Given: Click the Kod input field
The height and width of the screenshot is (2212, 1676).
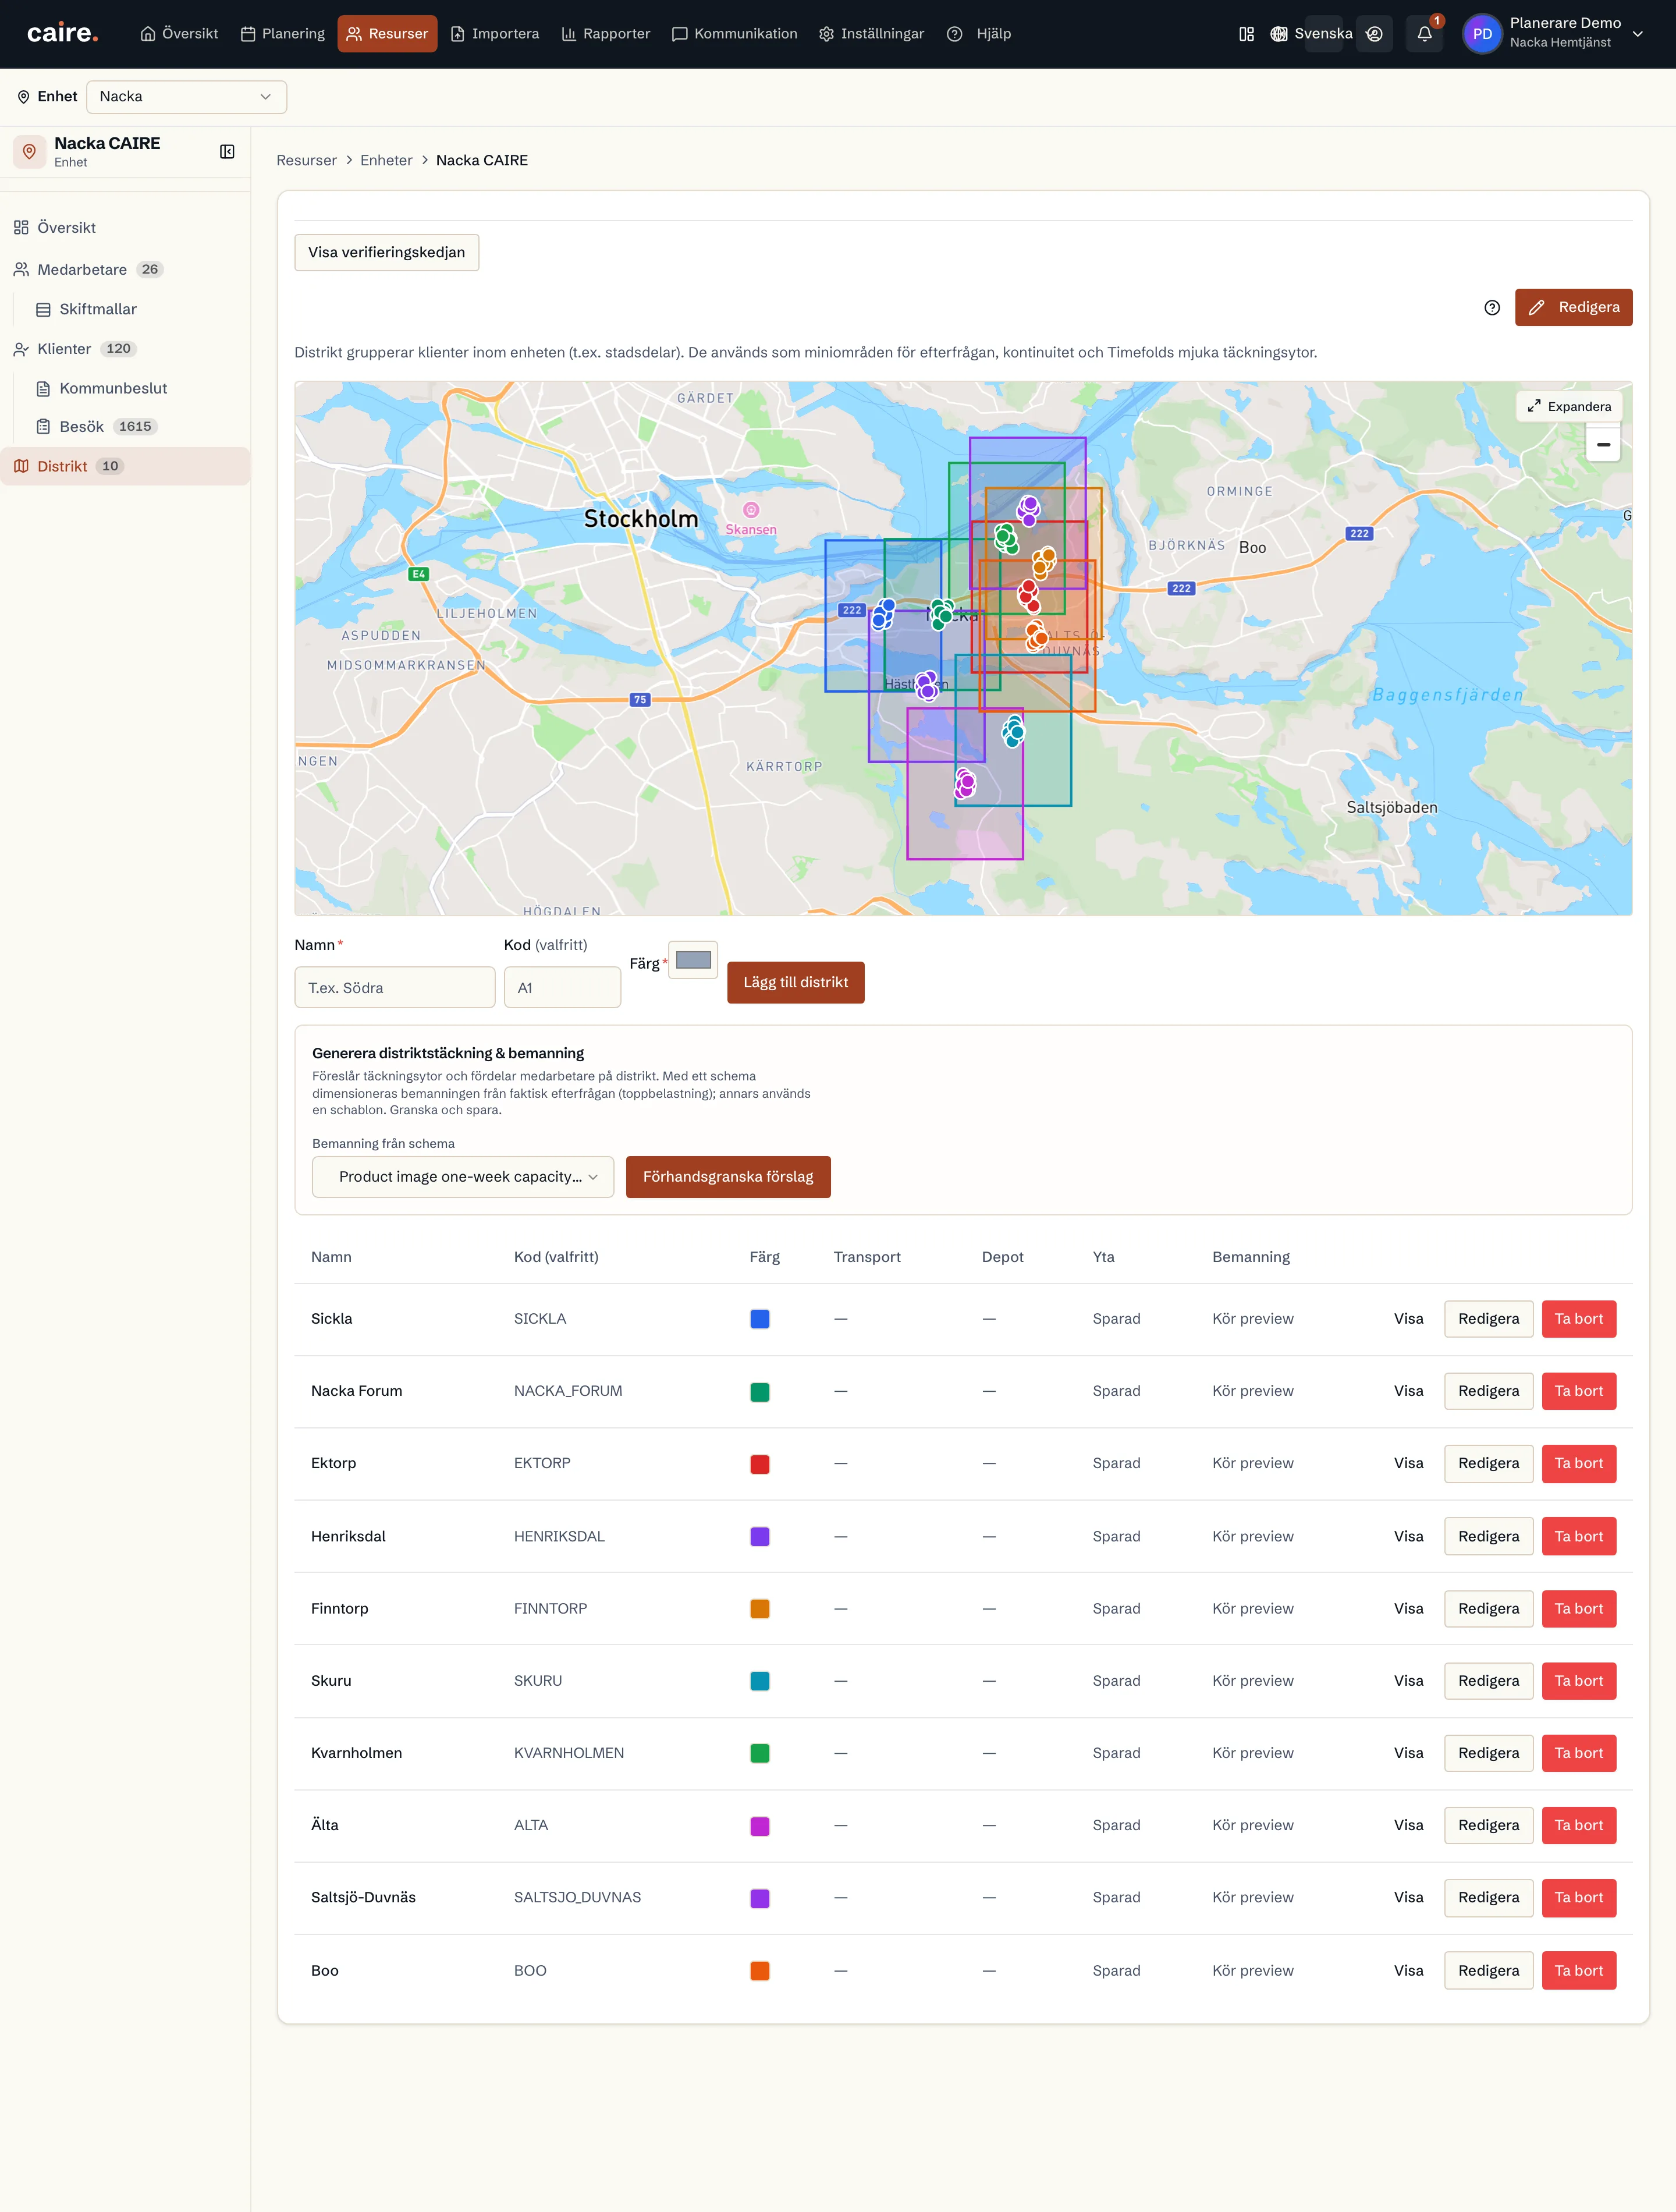Looking at the screenshot, I should point(562,988).
